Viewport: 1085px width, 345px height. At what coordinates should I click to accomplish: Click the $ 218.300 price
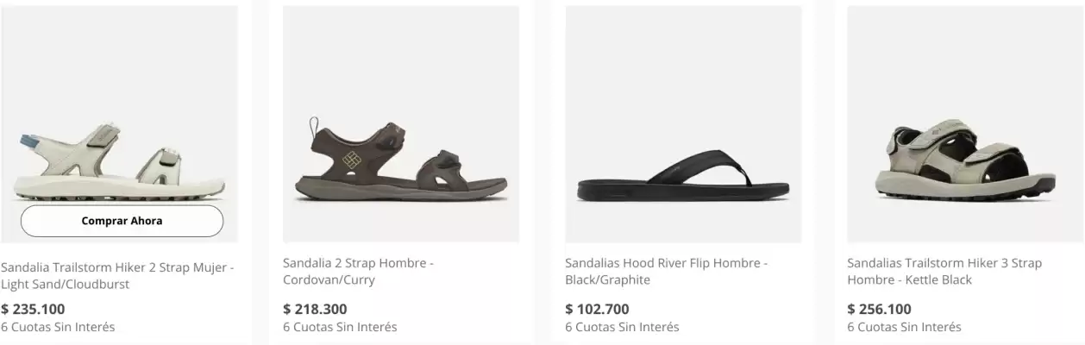[315, 309]
